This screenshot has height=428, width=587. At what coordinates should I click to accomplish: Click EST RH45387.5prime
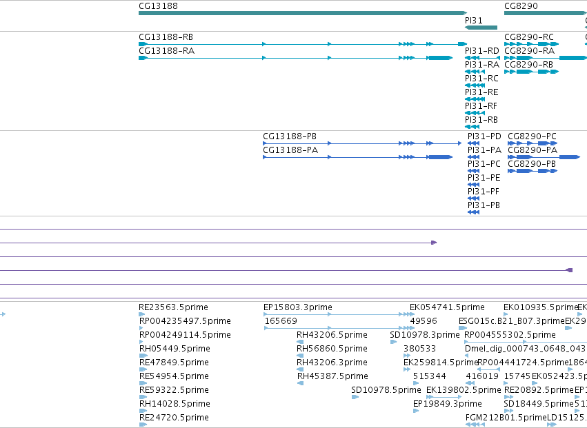tap(332, 376)
